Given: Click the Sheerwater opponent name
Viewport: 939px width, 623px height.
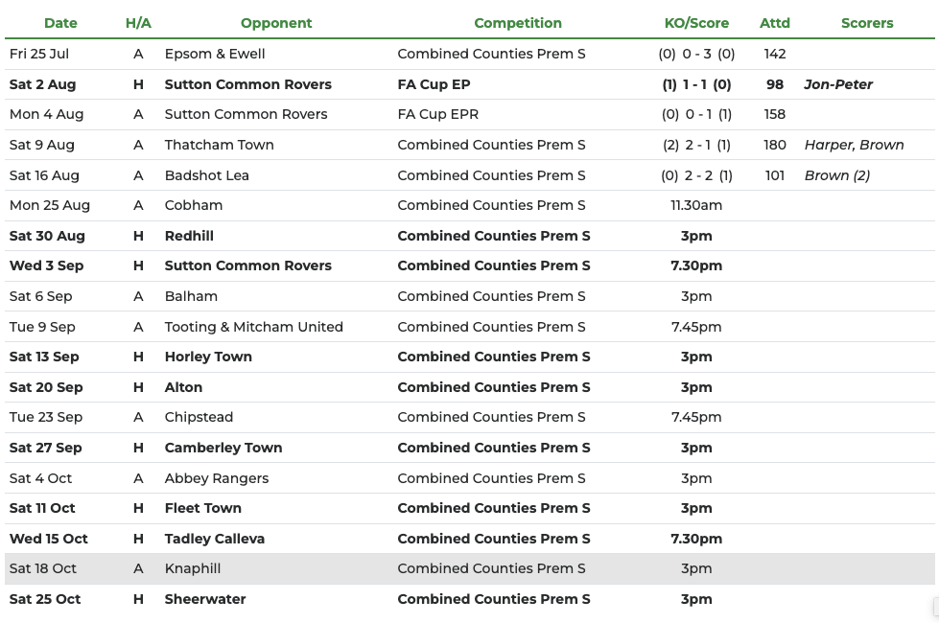Looking at the screenshot, I should (205, 599).
